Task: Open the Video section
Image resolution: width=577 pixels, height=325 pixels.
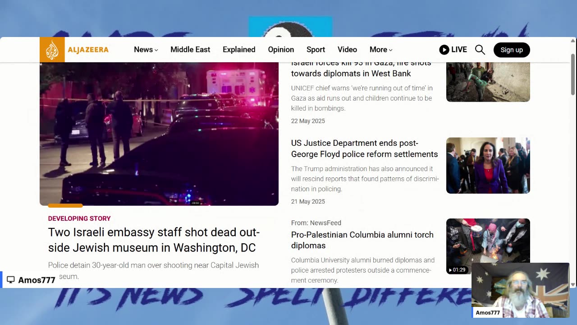Action: [x=347, y=50]
